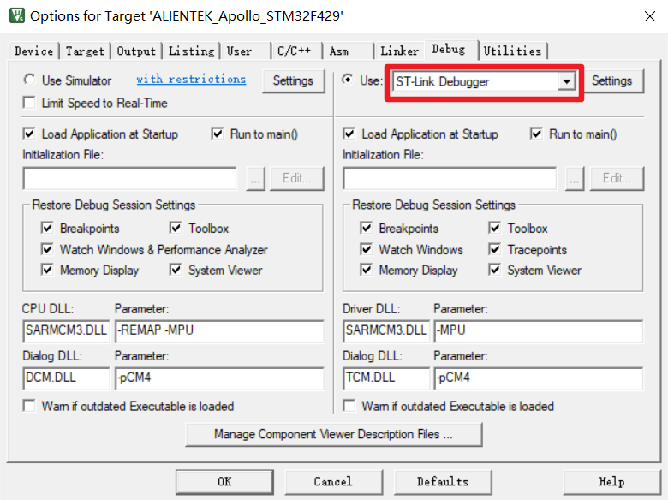668x500 pixels.
Task: Toggle Watch Windows & Performance Analyzer checkbox
Action: coord(47,249)
